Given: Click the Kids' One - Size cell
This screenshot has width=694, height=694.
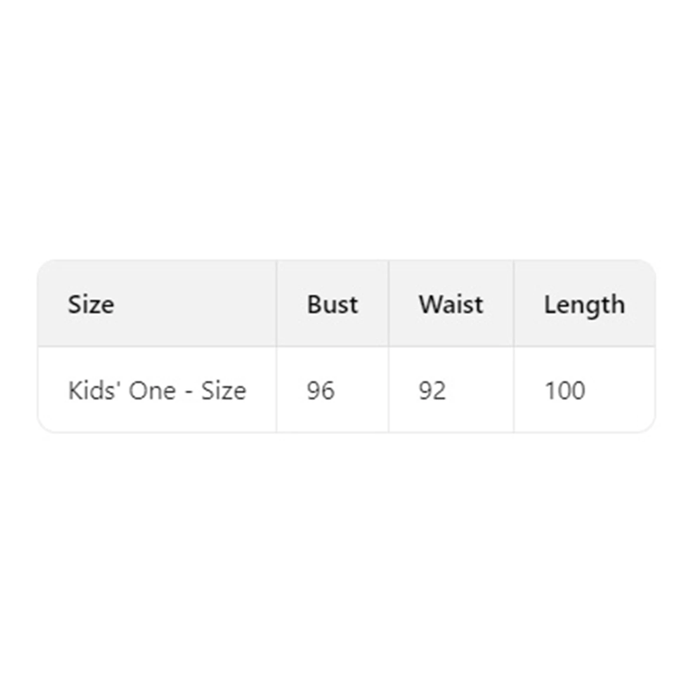Looking at the screenshot, I should pos(157,390).
